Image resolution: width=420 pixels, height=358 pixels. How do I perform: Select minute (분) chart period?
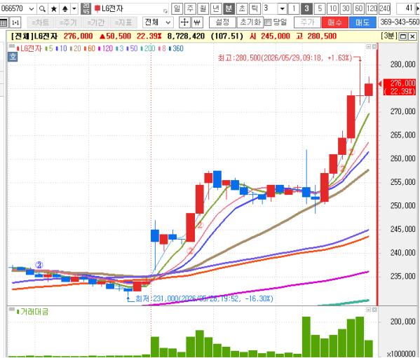pos(229,8)
